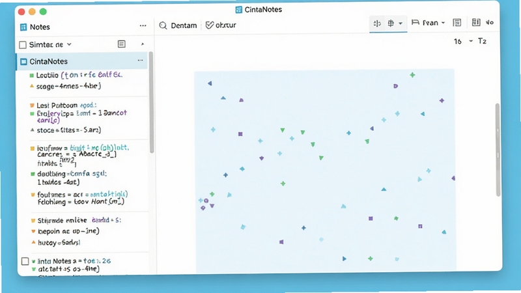Click the font size value 16
This screenshot has height=293, width=521.
[x=458, y=41]
